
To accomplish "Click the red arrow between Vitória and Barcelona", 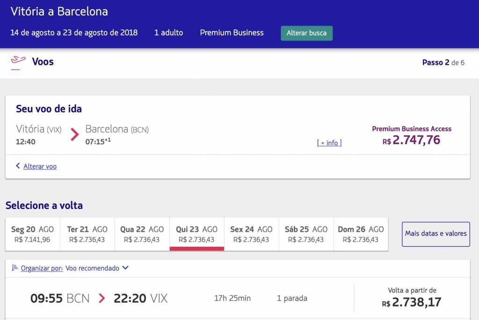I will click(74, 134).
